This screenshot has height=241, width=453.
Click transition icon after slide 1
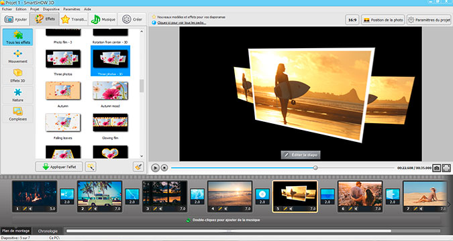click(67, 194)
